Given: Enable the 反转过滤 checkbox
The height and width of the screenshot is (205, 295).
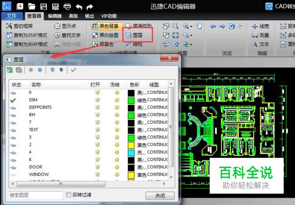Looking at the screenshot, I should click(69, 195).
